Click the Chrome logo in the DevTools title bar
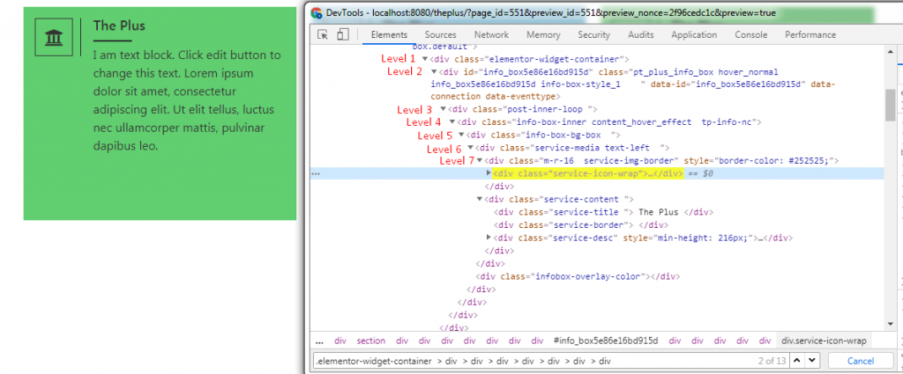The width and height of the screenshot is (903, 374). 316,13
